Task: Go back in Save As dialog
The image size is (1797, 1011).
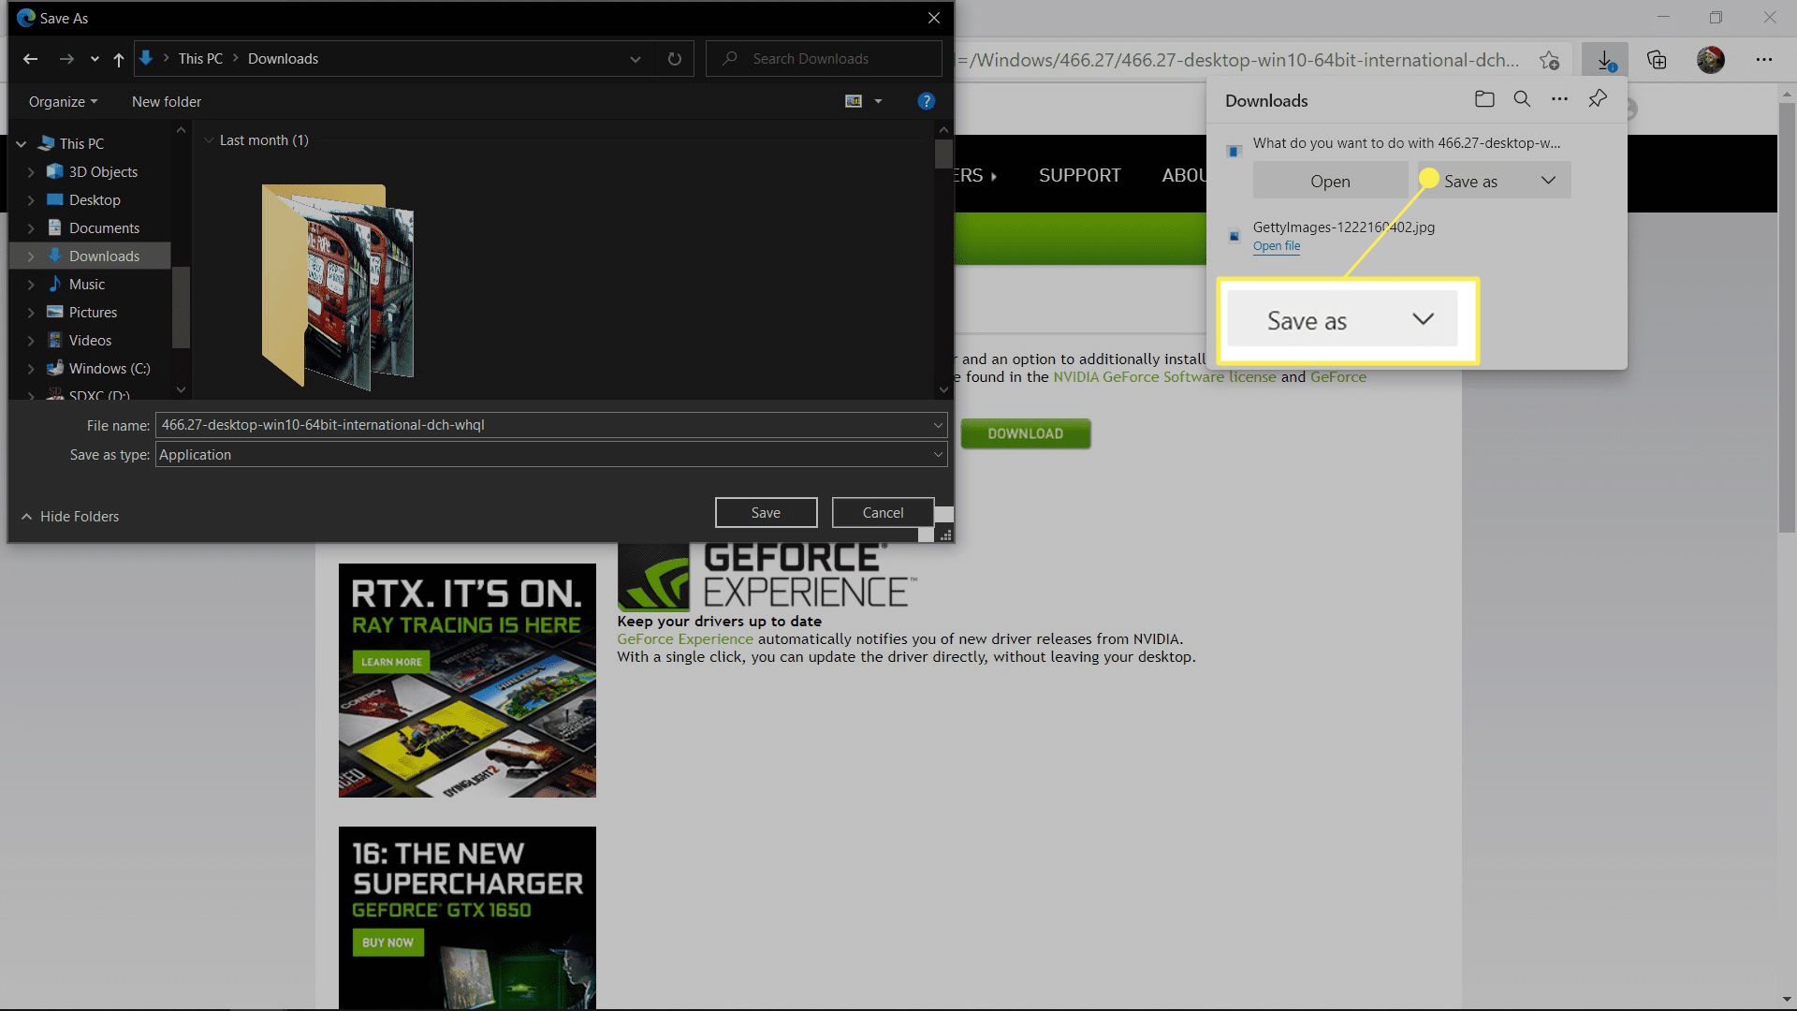Action: pos(31,59)
